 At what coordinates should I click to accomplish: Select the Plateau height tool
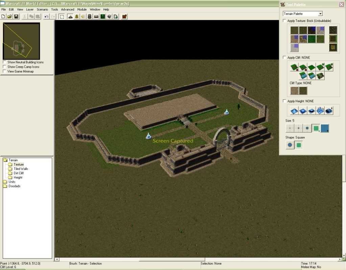click(312, 111)
